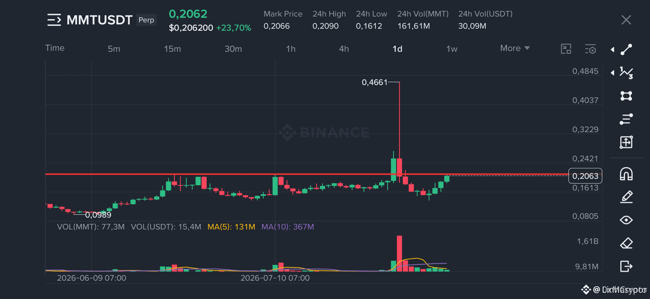The image size is (650, 299).
Task: Switch to the Time line chart
Action: [55, 48]
